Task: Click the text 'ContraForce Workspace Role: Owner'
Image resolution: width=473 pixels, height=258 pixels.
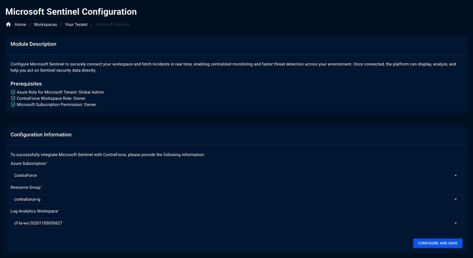Action: pos(51,98)
